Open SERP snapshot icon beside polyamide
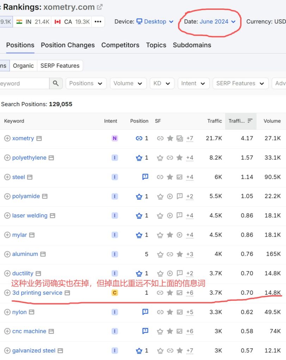Screen dimensions: 286x360 [45, 196]
